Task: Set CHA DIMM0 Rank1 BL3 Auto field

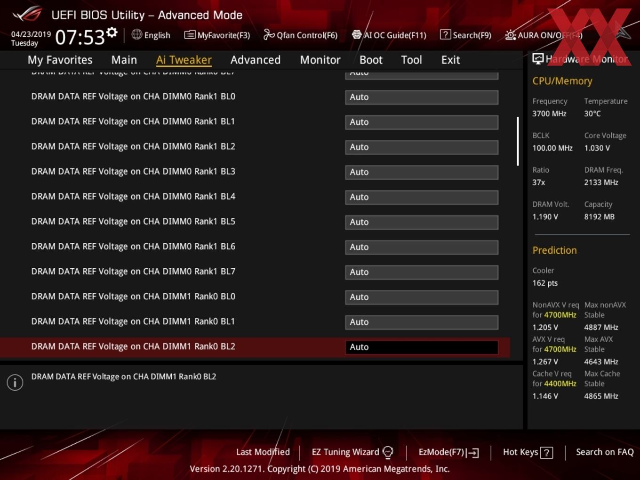Action: point(422,172)
